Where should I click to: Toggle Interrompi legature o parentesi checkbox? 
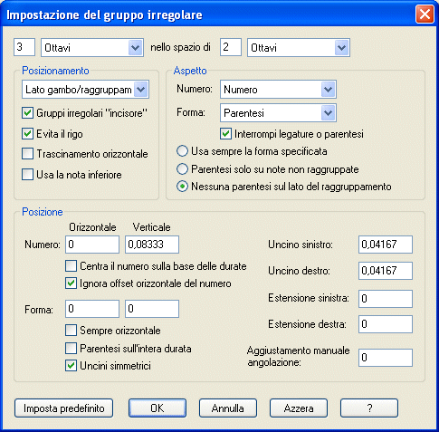[x=225, y=134]
